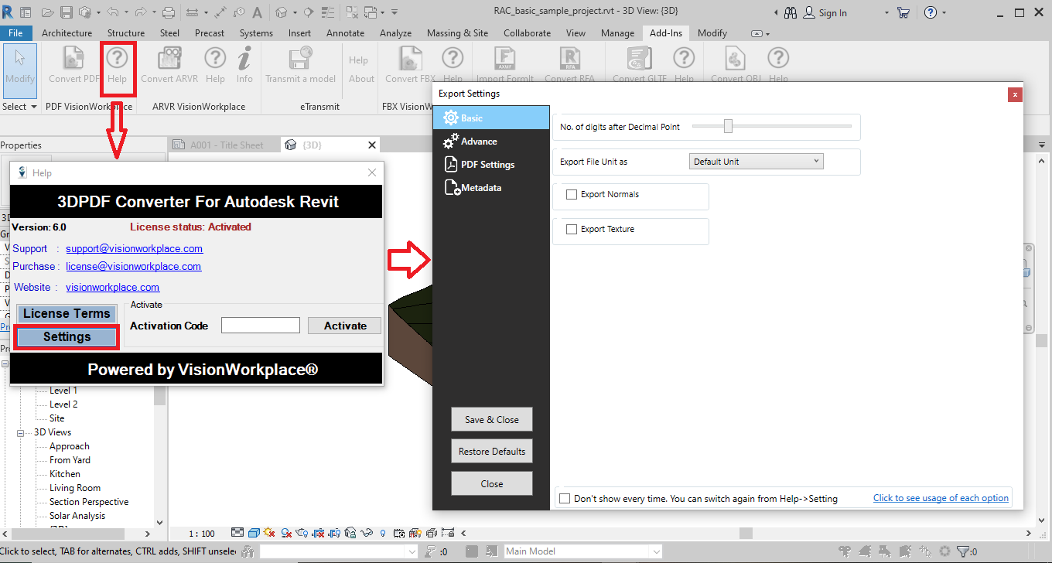
Task: Click the 1 : 100 view scale
Action: tap(203, 534)
